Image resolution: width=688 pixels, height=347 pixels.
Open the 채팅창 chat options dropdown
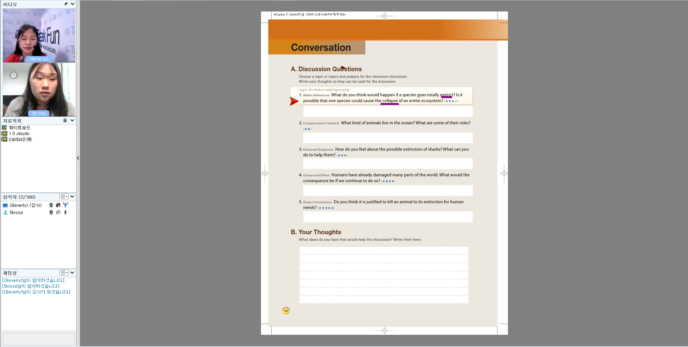(64, 273)
